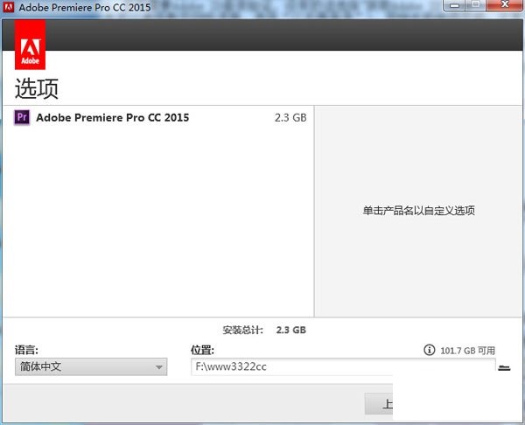Open the 语言 language dropdown
525x425 pixels.
[x=90, y=367]
